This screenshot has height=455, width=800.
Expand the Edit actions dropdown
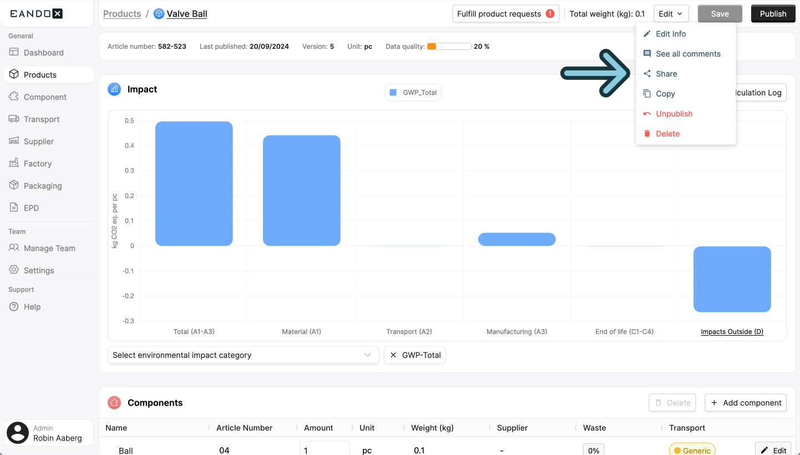(671, 13)
